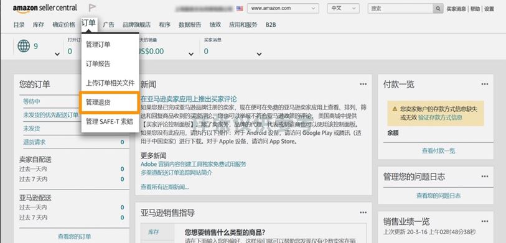The height and width of the screenshot is (243, 506).
Task: Open the B2B menu
Action: 271,24
